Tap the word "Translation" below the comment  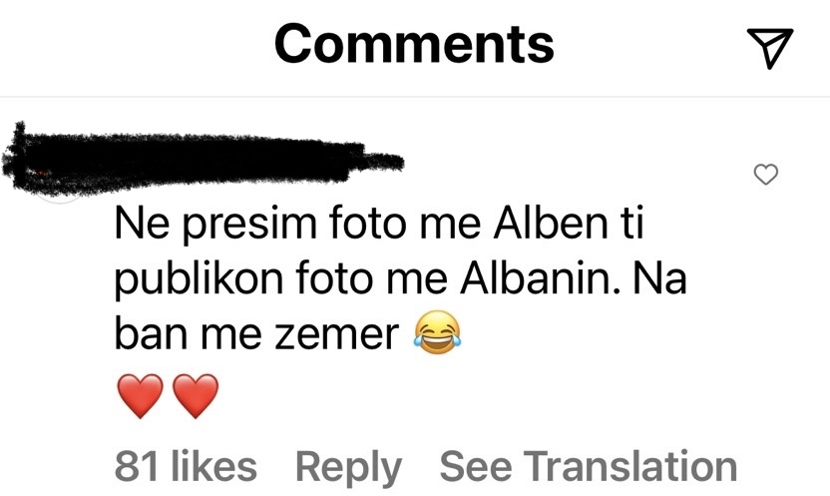click(x=630, y=467)
